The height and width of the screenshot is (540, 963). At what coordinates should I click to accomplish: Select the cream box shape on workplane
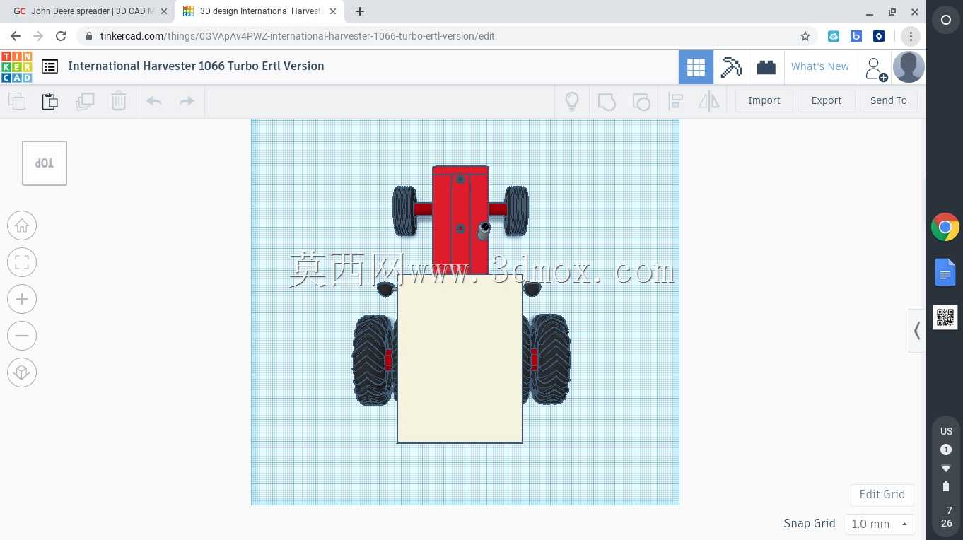point(460,360)
